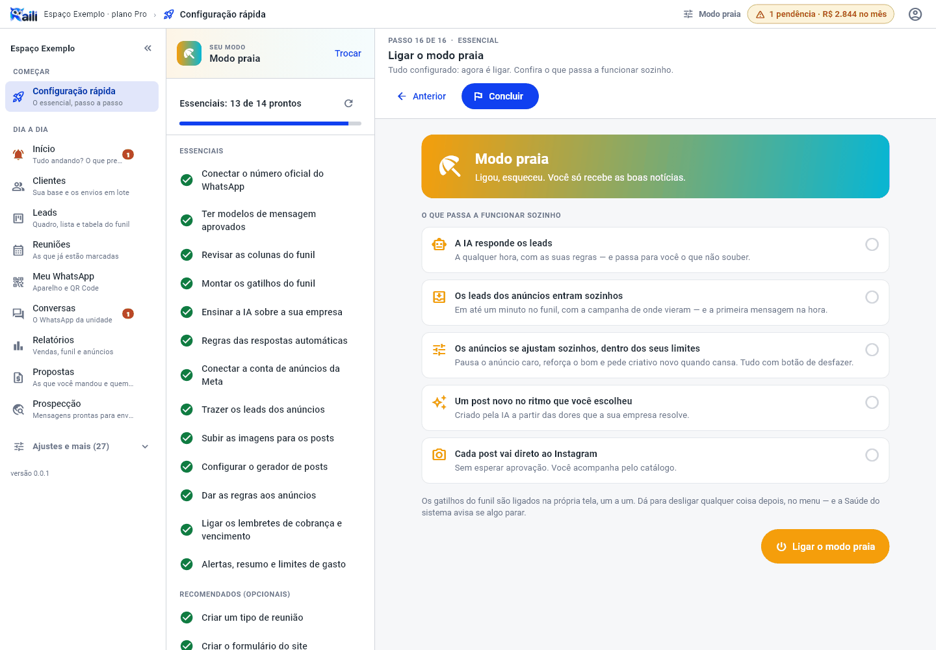Image resolution: width=936 pixels, height=650 pixels.
Task: Open Conectar a conta de anúncios da Meta step
Action: coord(270,375)
